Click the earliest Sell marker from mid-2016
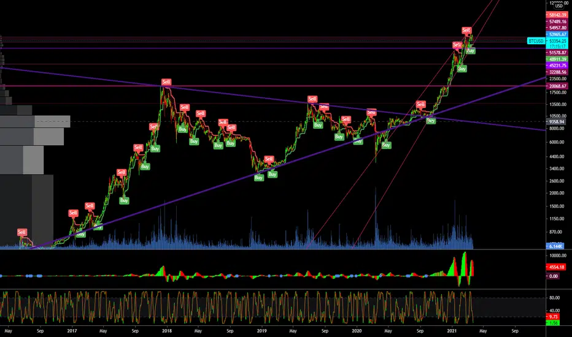Screen dimensions: 572x337 click(21, 232)
